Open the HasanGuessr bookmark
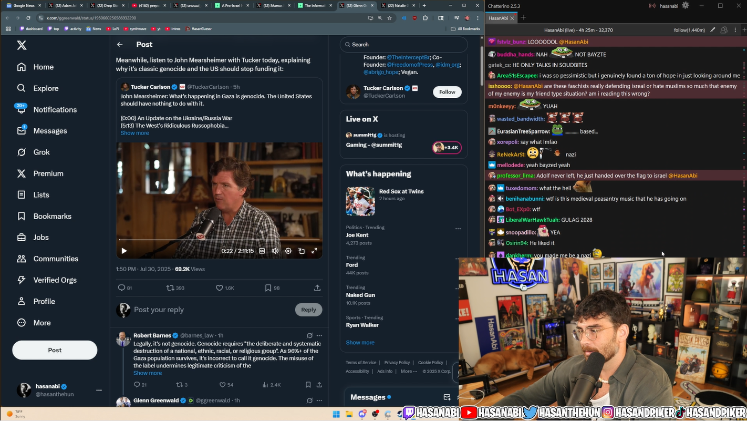747x421 pixels. pos(199,29)
